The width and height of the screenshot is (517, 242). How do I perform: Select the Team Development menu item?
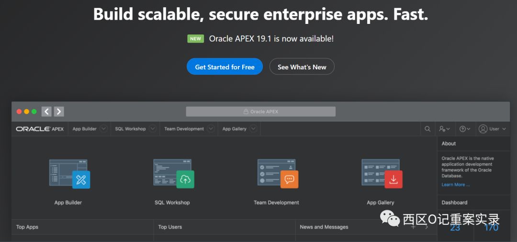(x=184, y=129)
